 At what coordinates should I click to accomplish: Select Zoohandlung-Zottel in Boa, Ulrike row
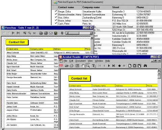coord(92,18)
